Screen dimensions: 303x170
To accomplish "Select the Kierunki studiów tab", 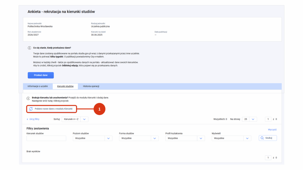I will 65,86.
